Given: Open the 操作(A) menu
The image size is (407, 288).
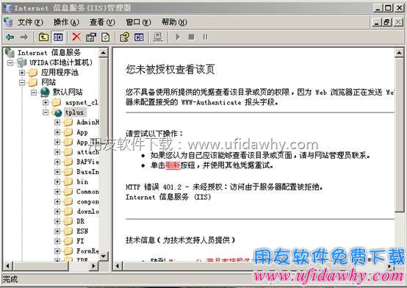Looking at the screenshot, I should click(x=66, y=22).
